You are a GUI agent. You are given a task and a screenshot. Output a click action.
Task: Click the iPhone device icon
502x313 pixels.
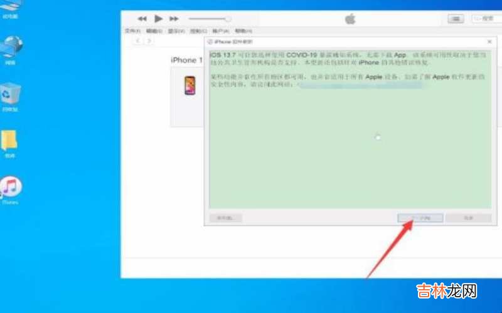190,86
